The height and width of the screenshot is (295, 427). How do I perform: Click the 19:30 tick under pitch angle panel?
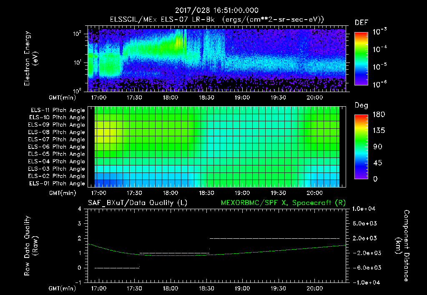278,193
